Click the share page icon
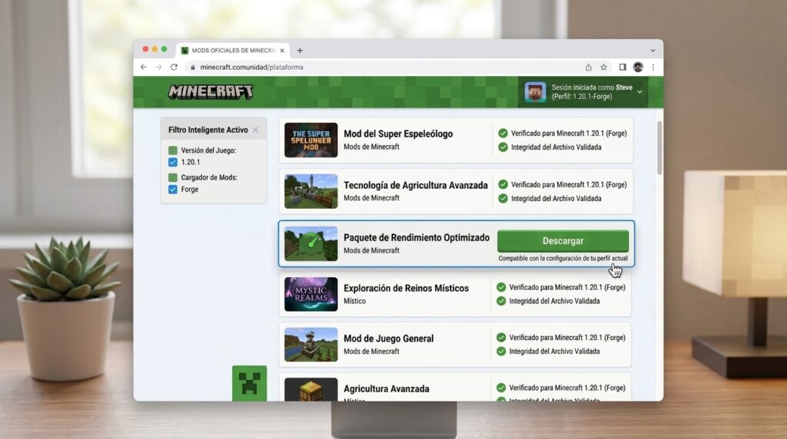Image resolution: width=787 pixels, height=439 pixels. click(588, 67)
